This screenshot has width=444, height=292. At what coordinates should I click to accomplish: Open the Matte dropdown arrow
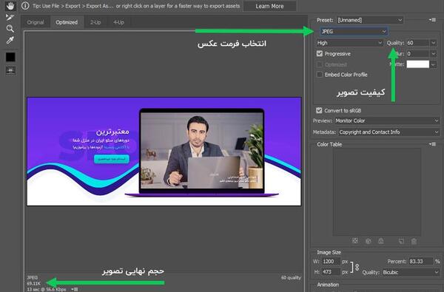click(x=433, y=64)
